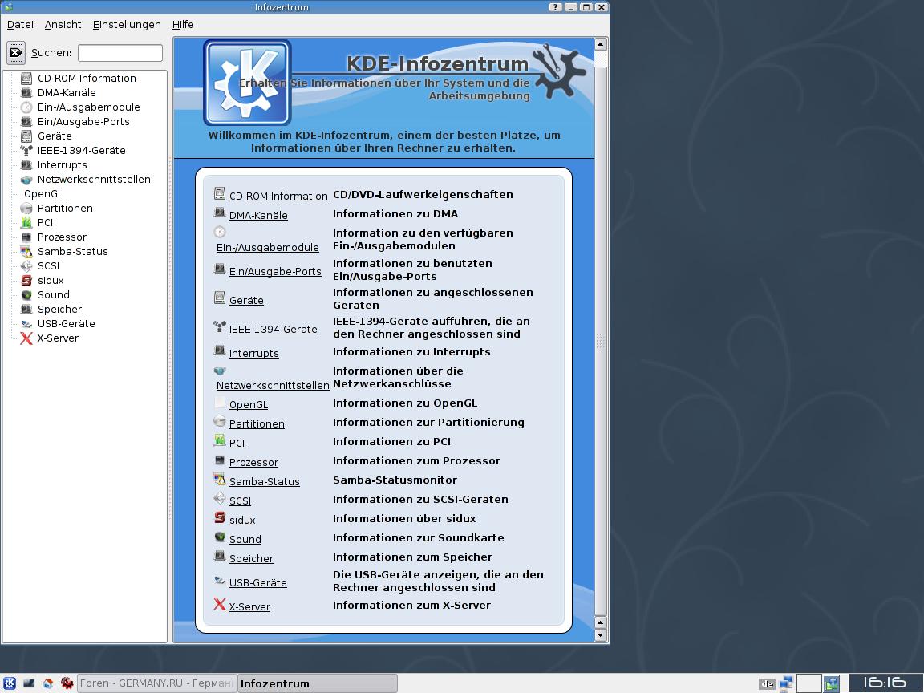
Task: Click the Prozessor chip icon in the sidebar
Action: click(26, 237)
